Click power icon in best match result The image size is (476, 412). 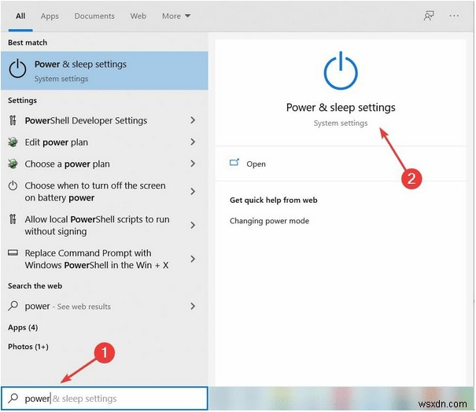point(17,68)
